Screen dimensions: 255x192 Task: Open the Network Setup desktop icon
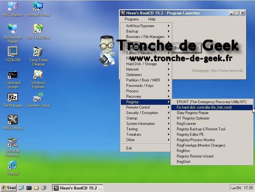coord(38,9)
